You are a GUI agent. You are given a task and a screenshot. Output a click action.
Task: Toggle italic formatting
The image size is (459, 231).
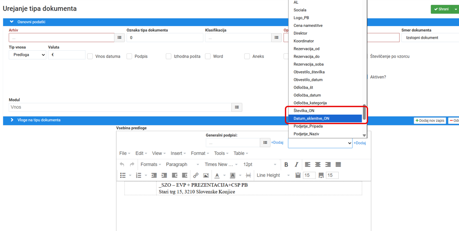(x=297, y=164)
